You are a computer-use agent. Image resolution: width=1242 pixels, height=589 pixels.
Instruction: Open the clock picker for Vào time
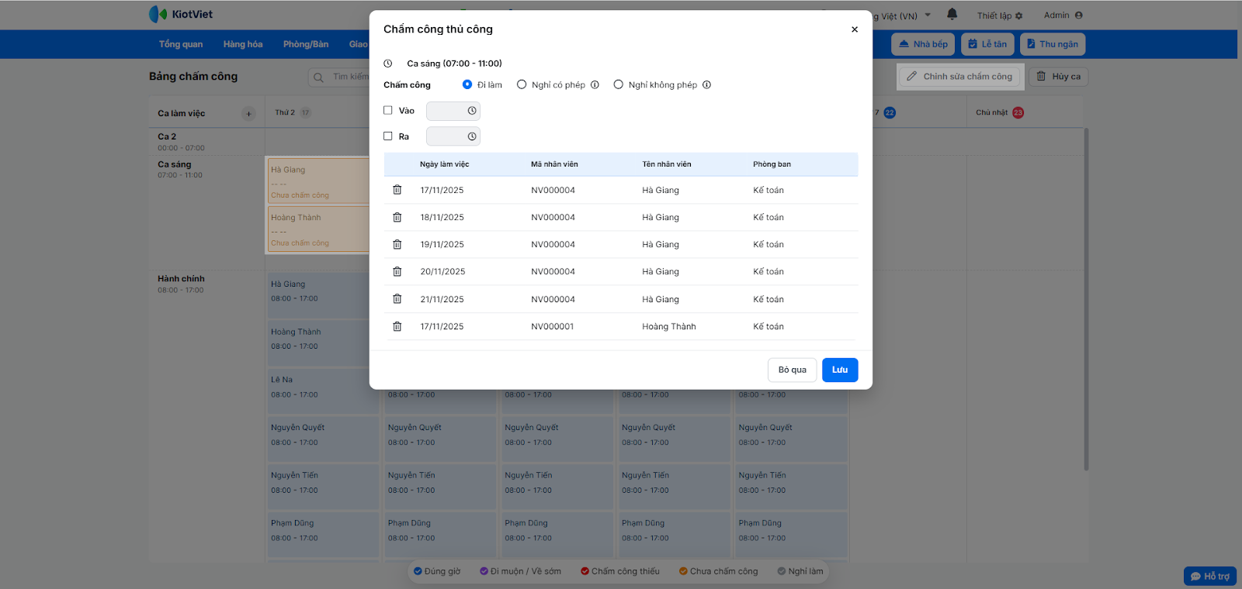(472, 111)
